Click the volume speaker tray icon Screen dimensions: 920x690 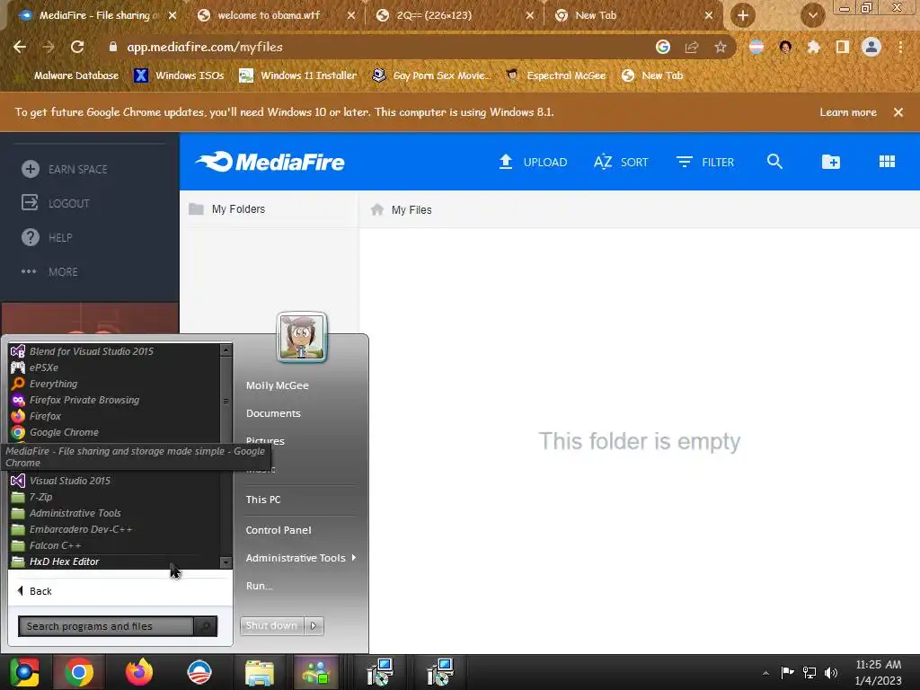pos(831,673)
